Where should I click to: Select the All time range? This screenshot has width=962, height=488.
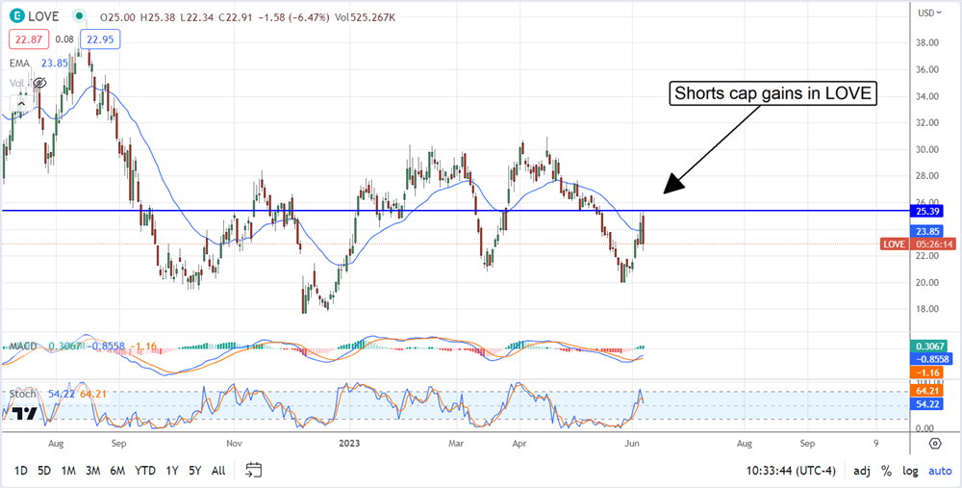click(217, 471)
